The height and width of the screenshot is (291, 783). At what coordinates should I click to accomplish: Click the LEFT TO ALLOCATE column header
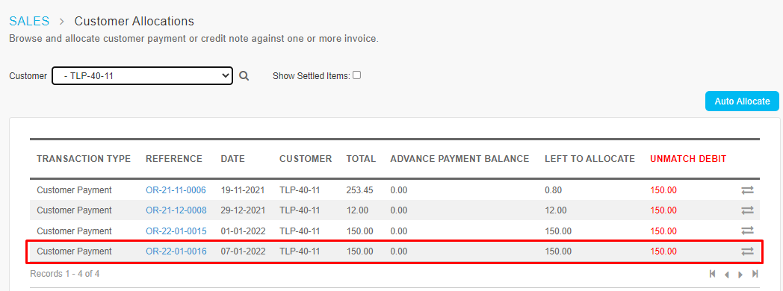589,159
